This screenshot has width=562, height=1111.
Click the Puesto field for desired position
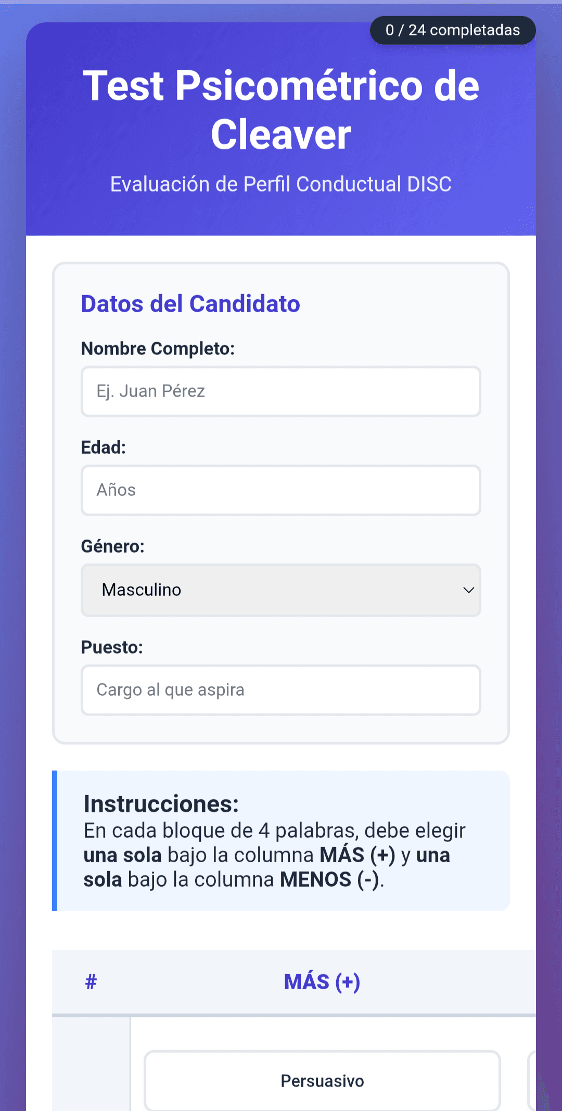280,690
